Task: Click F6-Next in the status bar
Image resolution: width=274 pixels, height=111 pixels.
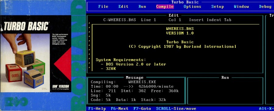Action: [120, 109]
